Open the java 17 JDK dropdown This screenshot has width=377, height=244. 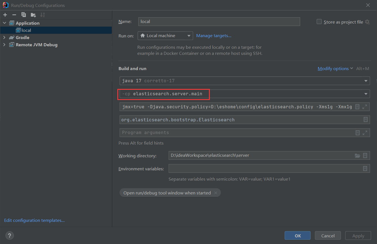pyautogui.click(x=245, y=81)
